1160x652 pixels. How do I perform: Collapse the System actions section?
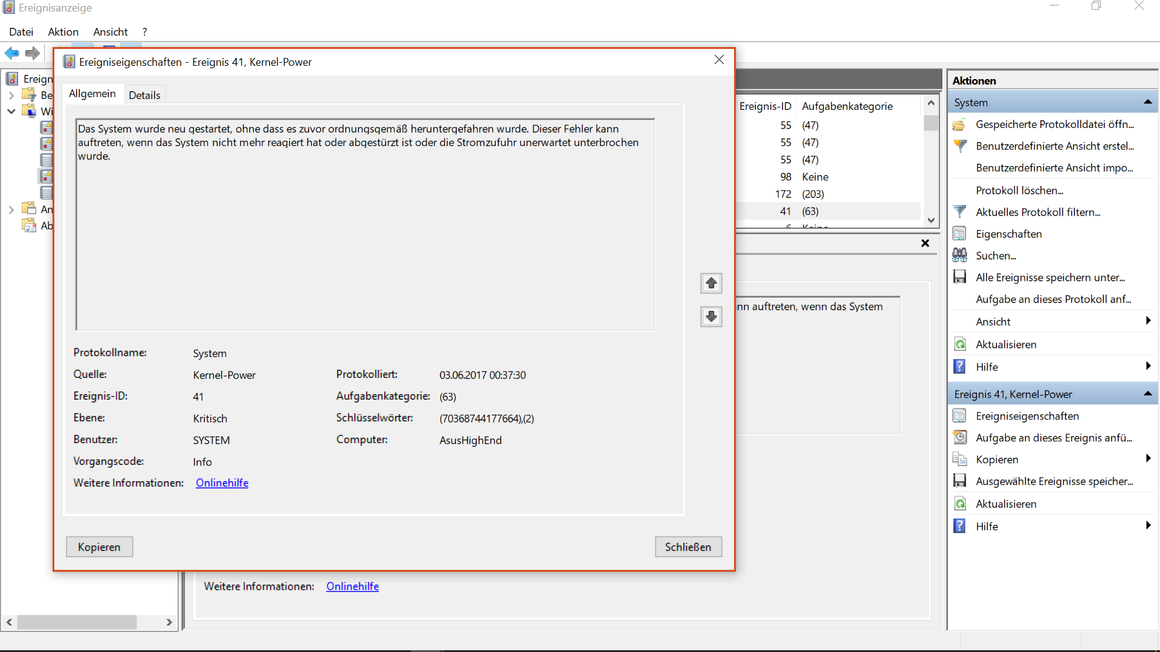tap(1147, 103)
